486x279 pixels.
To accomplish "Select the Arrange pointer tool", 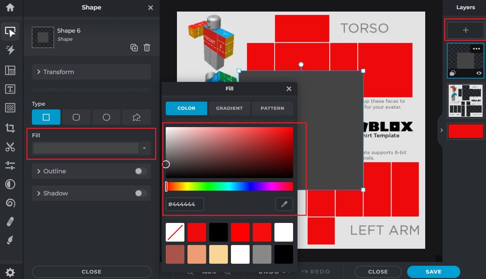I will coord(10,32).
